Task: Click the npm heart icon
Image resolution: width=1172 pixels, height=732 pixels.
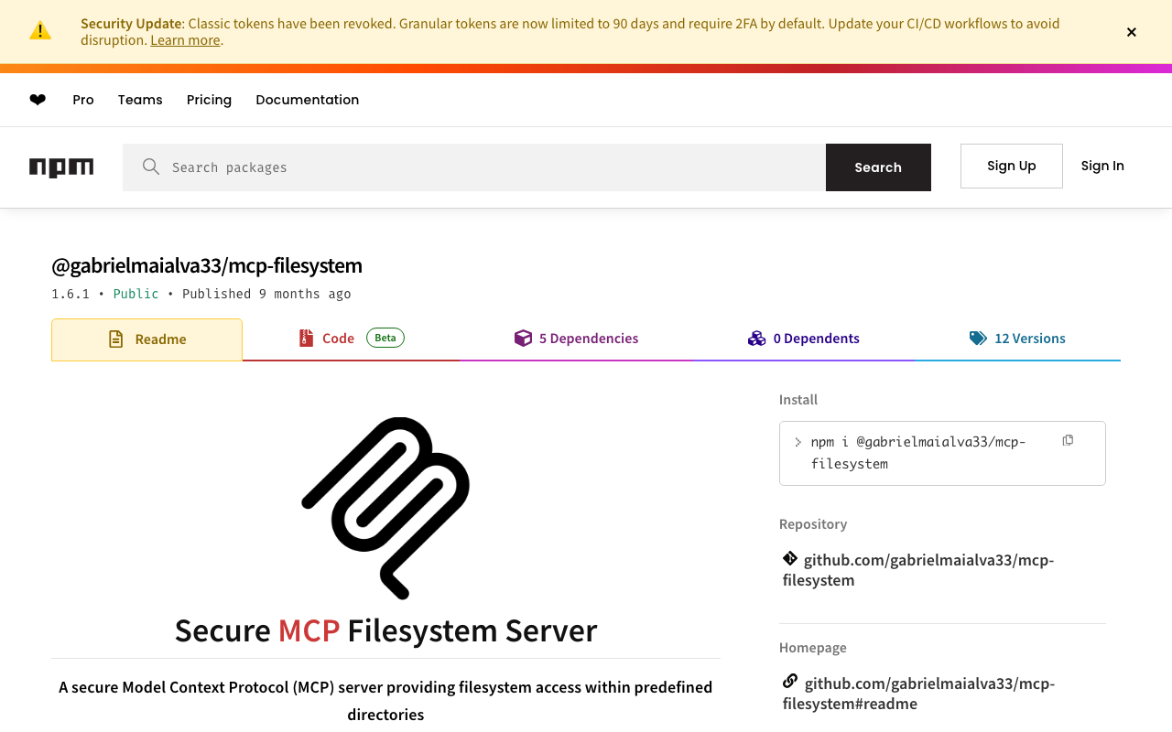Action: (38, 100)
